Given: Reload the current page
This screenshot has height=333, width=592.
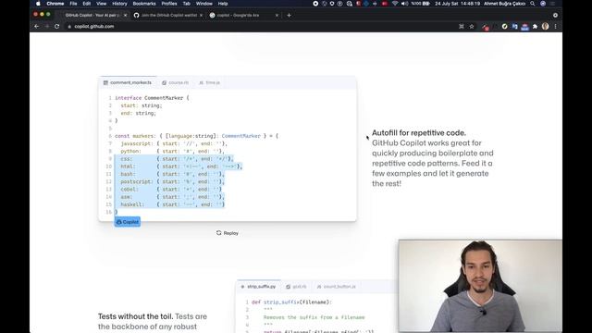Looking at the screenshot, I should (57, 27).
